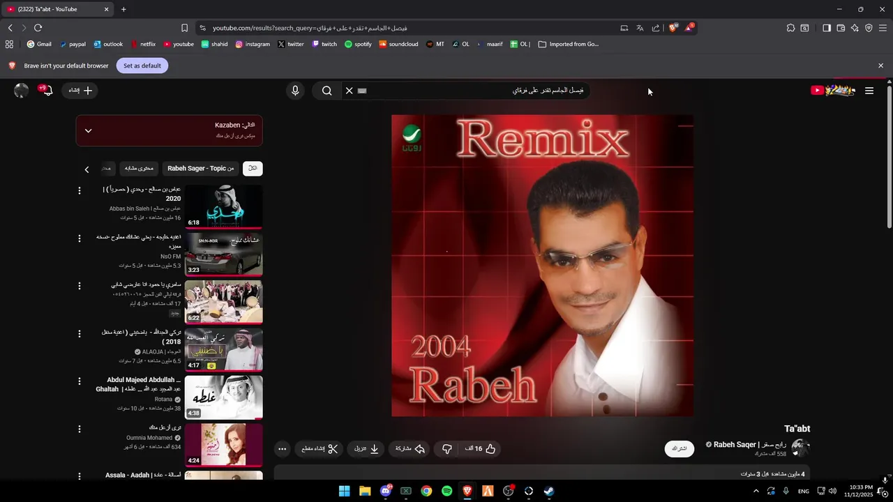Open the YouTube account avatar menu
893x502 pixels.
click(22, 91)
